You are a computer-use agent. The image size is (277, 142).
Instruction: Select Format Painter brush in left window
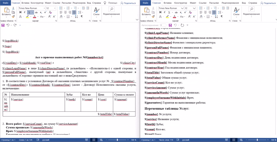click(x=13, y=16)
